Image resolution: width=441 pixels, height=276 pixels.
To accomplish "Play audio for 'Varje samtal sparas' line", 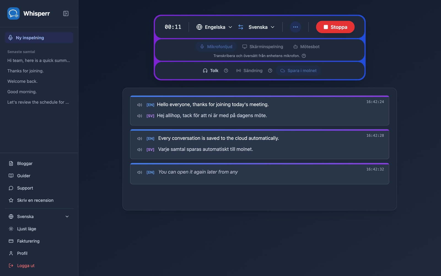I will pos(139,150).
